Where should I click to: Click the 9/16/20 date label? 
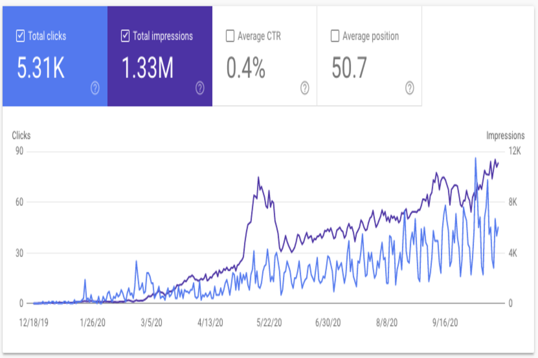[x=446, y=323]
